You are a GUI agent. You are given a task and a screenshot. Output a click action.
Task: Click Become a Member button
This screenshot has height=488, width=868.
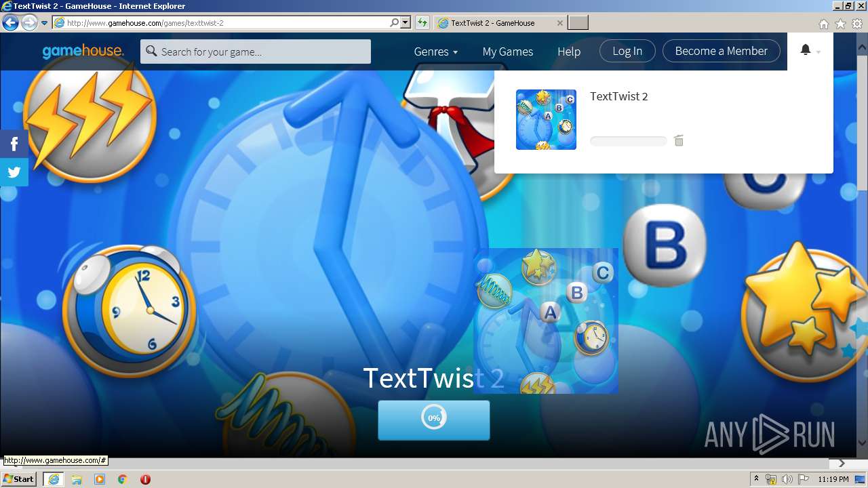point(722,51)
